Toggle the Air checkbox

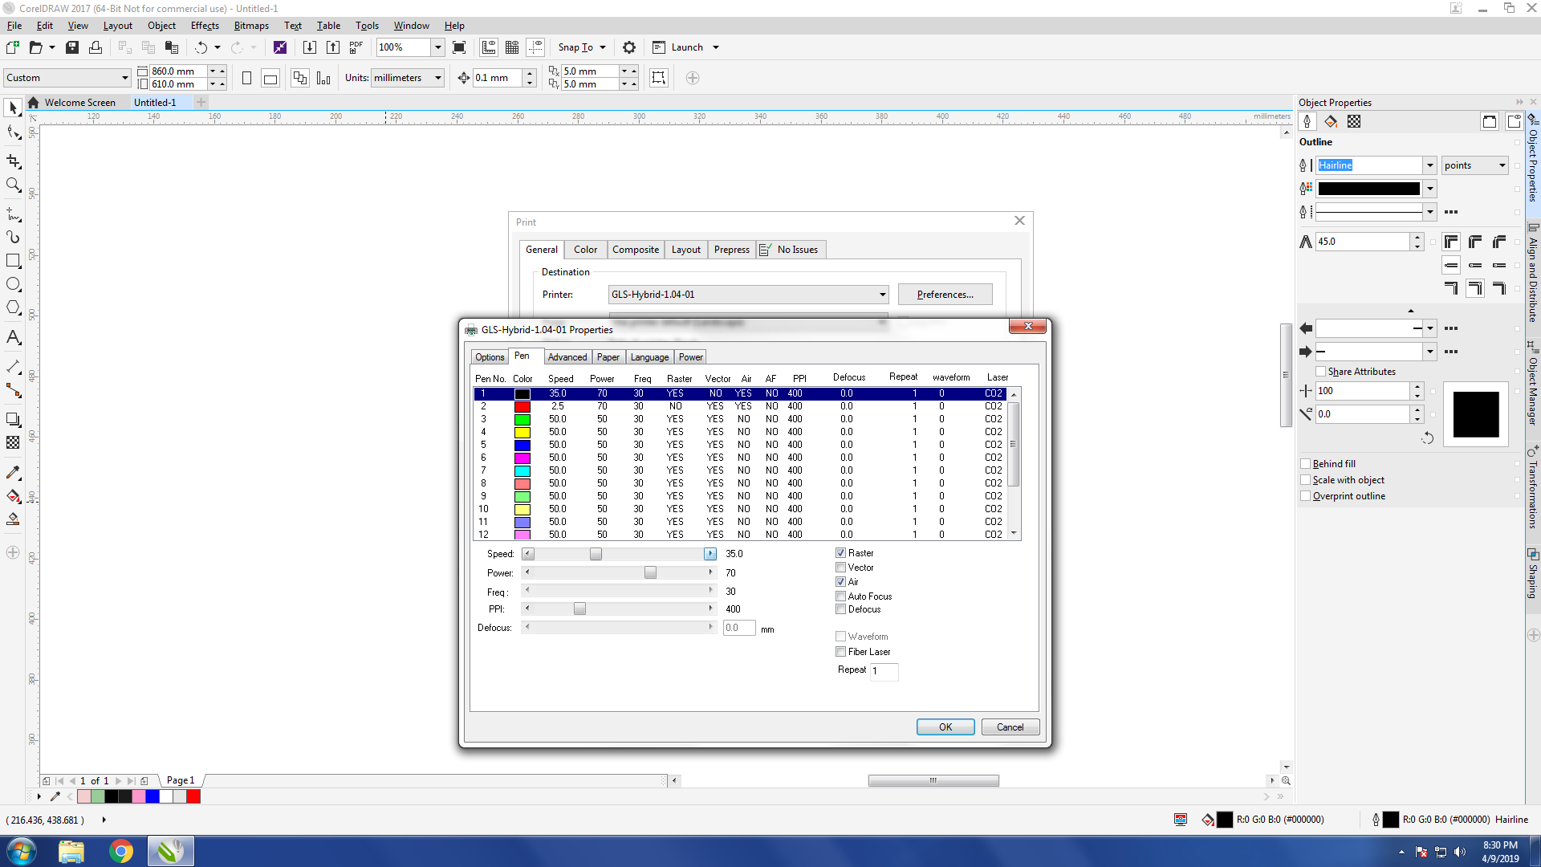[x=841, y=582]
